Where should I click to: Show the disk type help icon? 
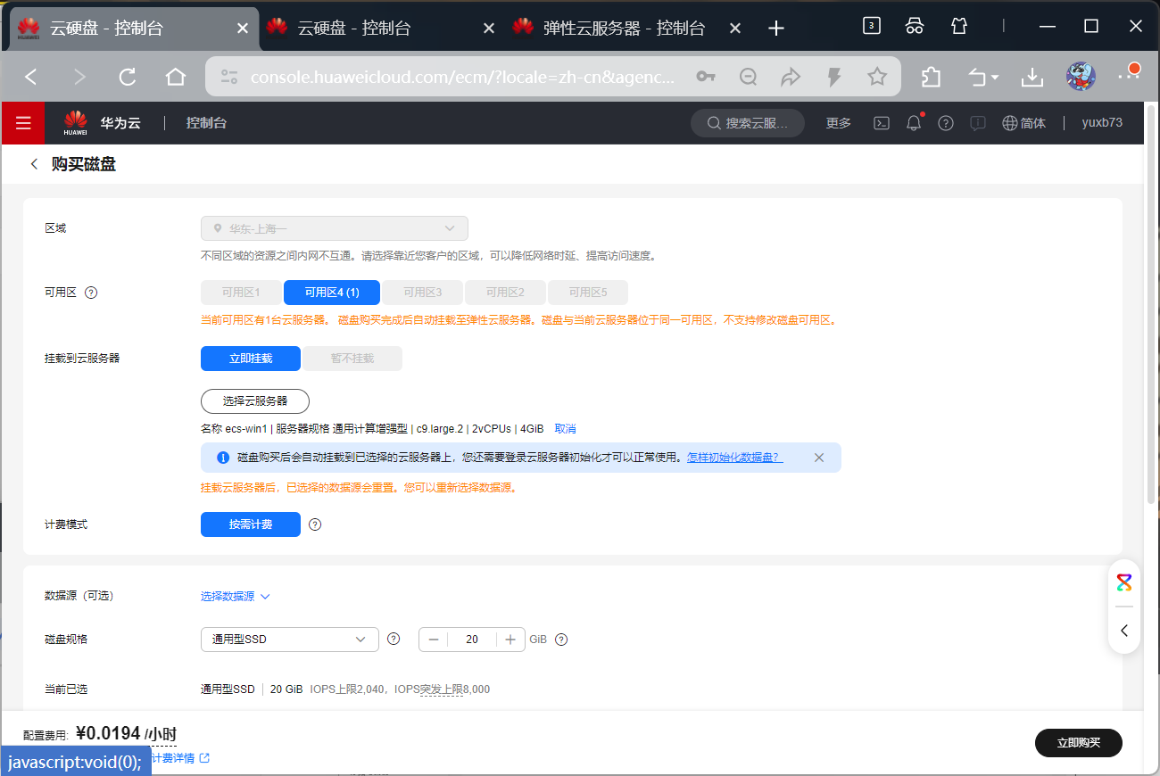click(394, 639)
